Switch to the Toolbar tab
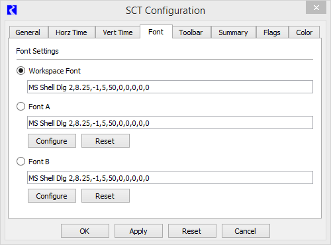The image size is (331, 245). click(191, 32)
